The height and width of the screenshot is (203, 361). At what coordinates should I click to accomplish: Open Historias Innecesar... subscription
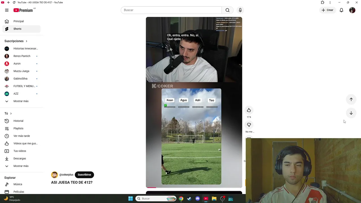[21, 48]
